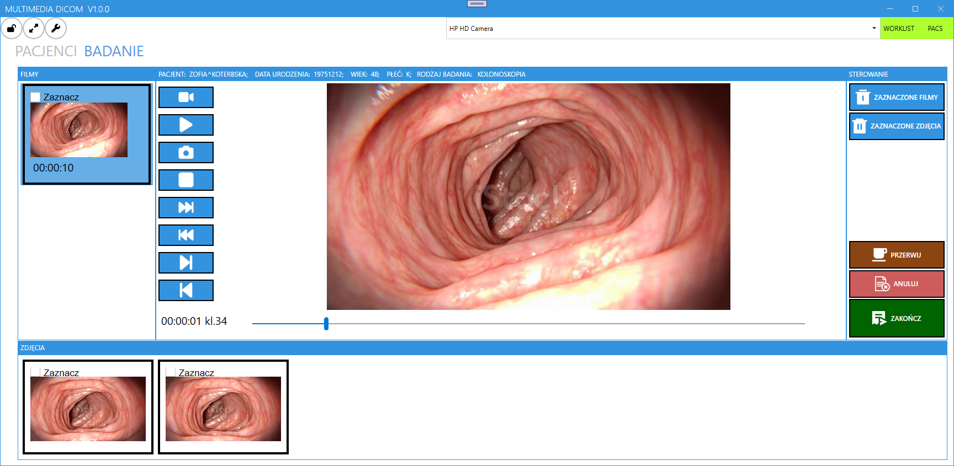Viewport: 954px width, 466px height.
Task: Open the WORKLIST view
Action: (898, 28)
